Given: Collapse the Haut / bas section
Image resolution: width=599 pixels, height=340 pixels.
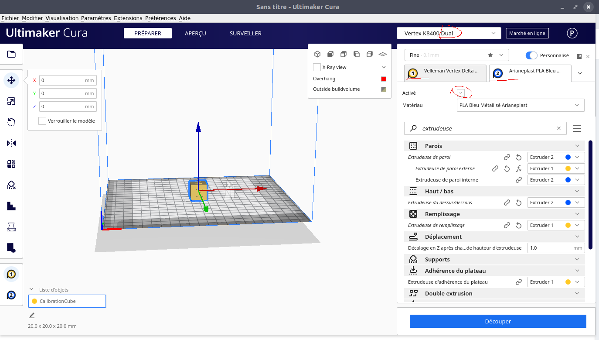Looking at the screenshot, I should pyautogui.click(x=495, y=191).
